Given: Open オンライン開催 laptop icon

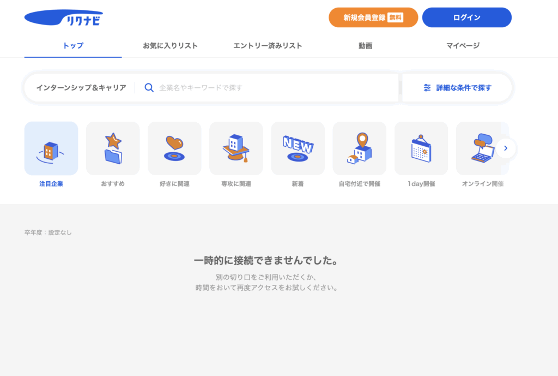Looking at the screenshot, I should [483, 148].
